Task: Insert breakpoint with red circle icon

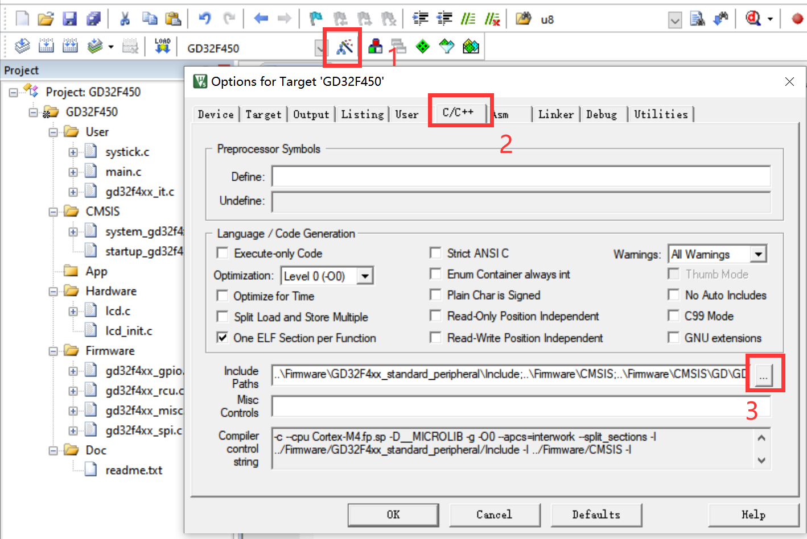Action: pyautogui.click(x=797, y=19)
